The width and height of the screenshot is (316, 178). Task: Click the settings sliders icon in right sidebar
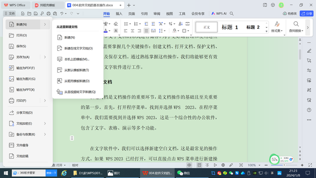[309, 70]
